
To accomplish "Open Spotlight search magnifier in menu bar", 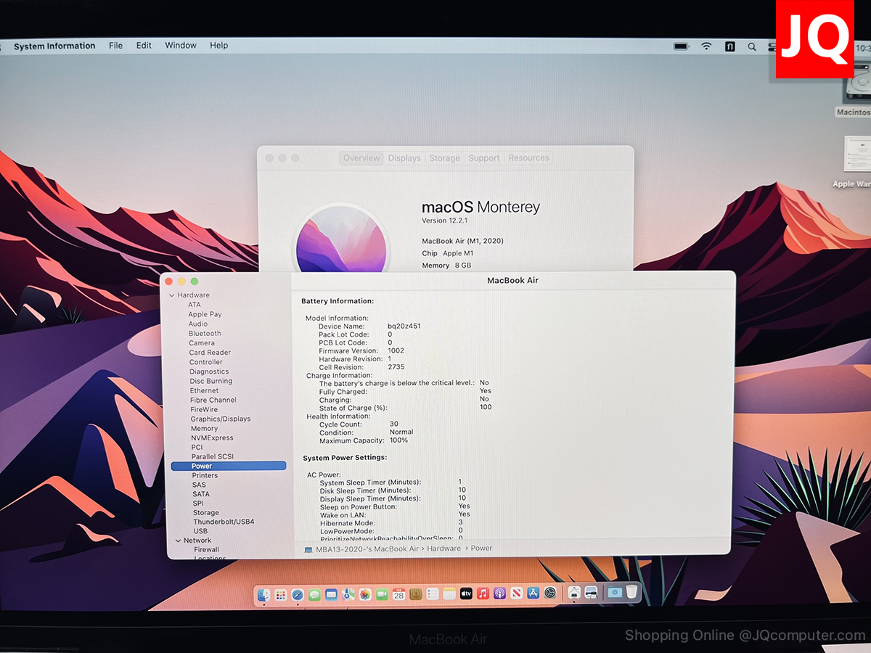I will coord(752,46).
